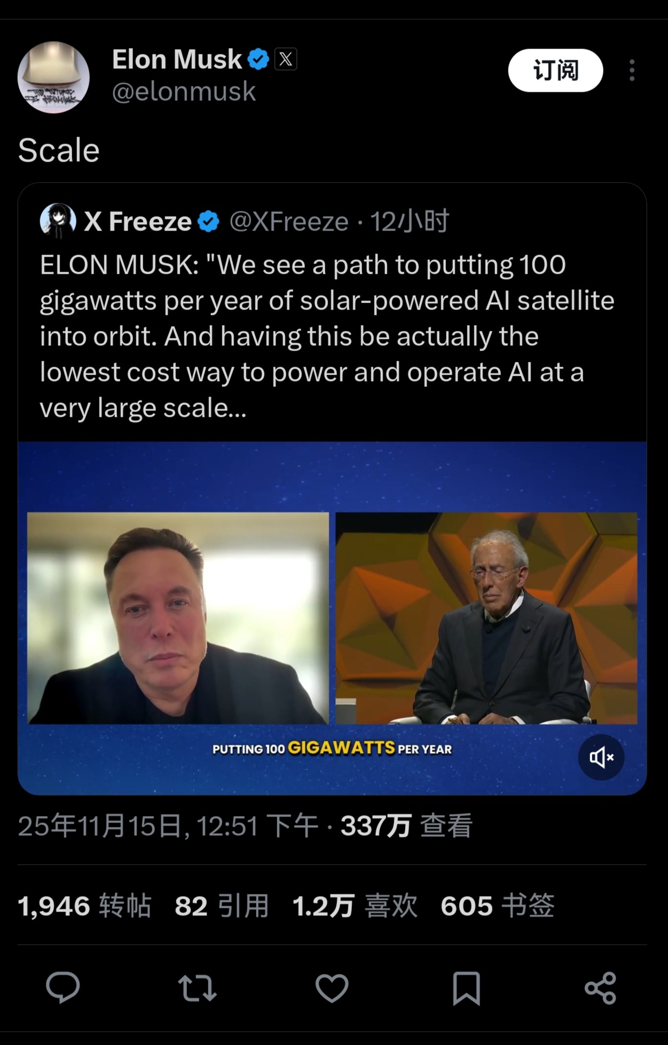The height and width of the screenshot is (1045, 668).
Task: Unmute the video with speaker icon
Action: tap(601, 757)
